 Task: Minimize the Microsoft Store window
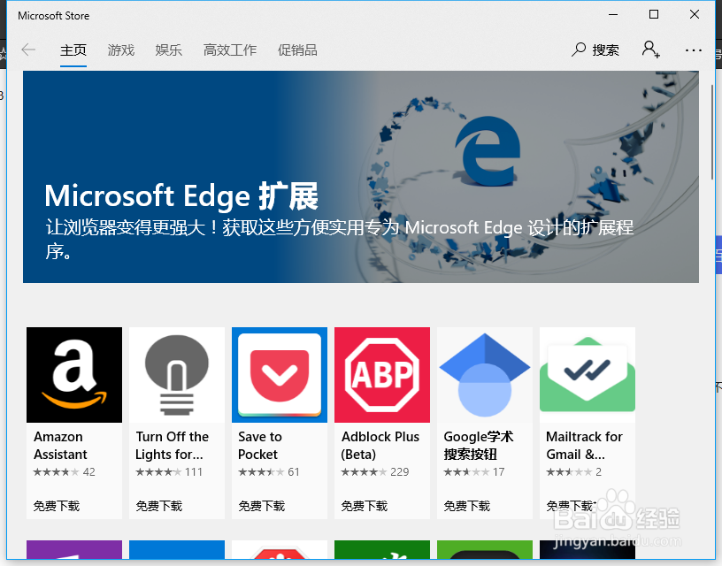pyautogui.click(x=613, y=15)
